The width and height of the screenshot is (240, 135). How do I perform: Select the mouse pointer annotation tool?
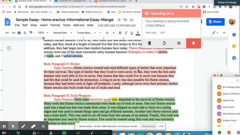click(x=13, y=126)
